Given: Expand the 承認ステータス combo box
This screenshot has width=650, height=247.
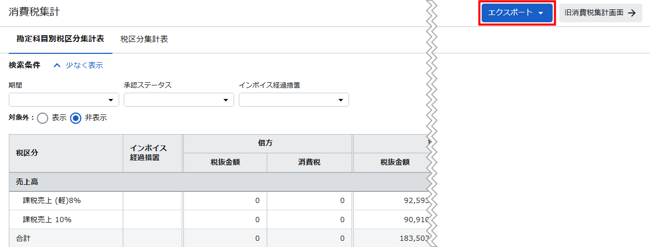Looking at the screenshot, I should coord(179,100).
